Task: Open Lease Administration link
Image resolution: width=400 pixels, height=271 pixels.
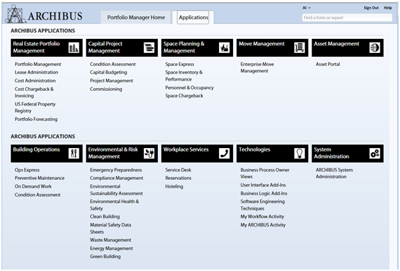Action: [x=36, y=72]
